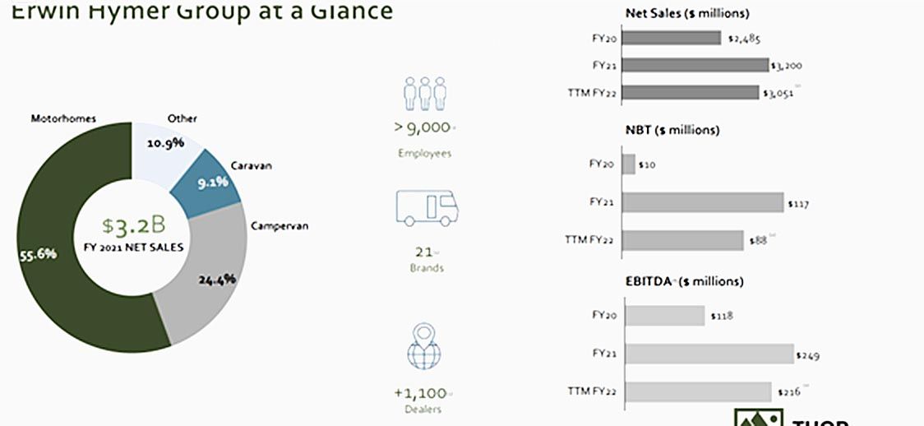924x426 pixels.
Task: Click the TTM FY22 EBITDA $216 bar
Action: [x=697, y=392]
